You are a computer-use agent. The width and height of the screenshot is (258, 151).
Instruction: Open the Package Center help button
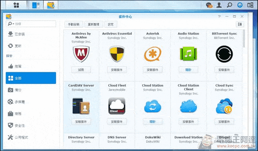(x=219, y=16)
